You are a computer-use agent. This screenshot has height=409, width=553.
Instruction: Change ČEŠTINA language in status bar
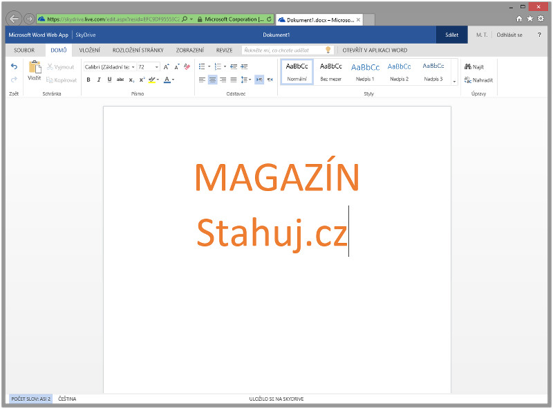(67, 399)
